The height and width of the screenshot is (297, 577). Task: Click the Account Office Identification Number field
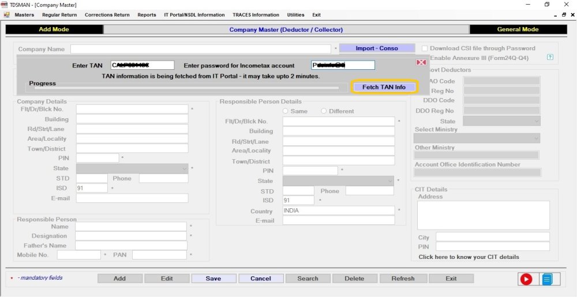[478, 172]
